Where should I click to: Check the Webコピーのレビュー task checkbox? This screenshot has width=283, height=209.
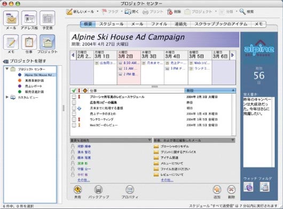(x=74, y=125)
